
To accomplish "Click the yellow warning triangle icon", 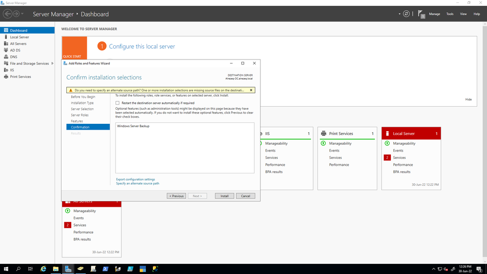I will (71, 90).
